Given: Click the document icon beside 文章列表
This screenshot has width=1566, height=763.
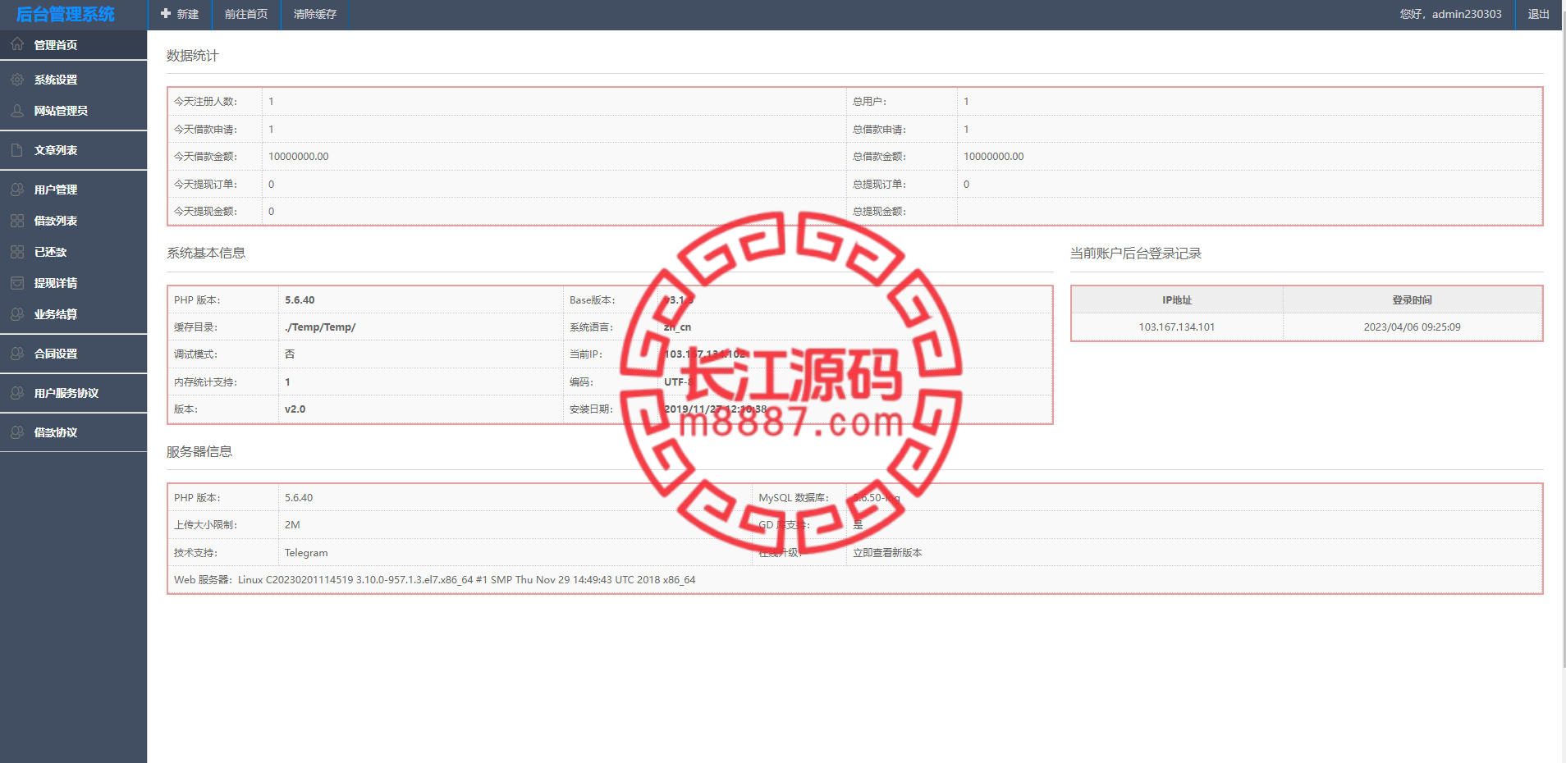Looking at the screenshot, I should pyautogui.click(x=17, y=150).
